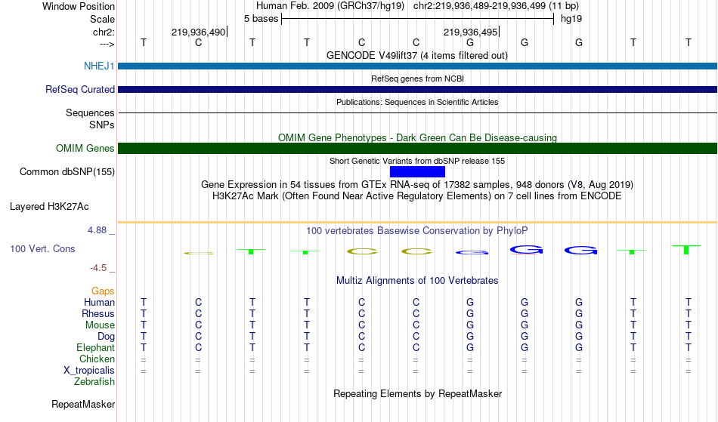Click the Chicken alignment row label
The width and height of the screenshot is (718, 422).
click(x=97, y=359)
